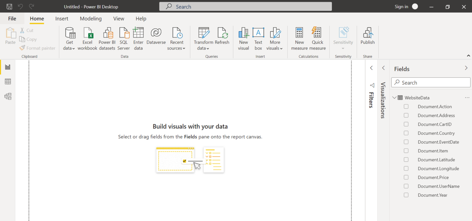Open Data view from the sidebar
472x221 pixels.
(7, 81)
